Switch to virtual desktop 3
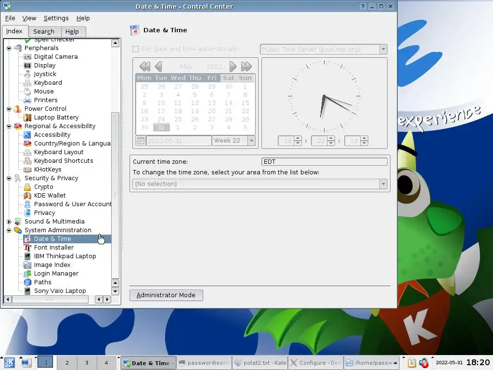 (x=87, y=363)
